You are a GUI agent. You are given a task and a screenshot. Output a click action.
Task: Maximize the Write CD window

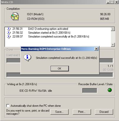click(x=112, y=2)
